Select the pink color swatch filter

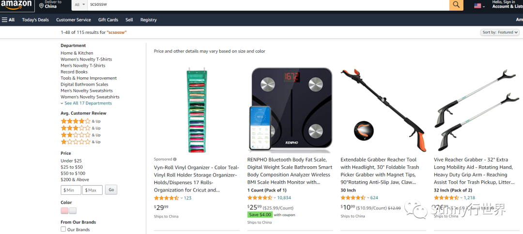click(64, 211)
